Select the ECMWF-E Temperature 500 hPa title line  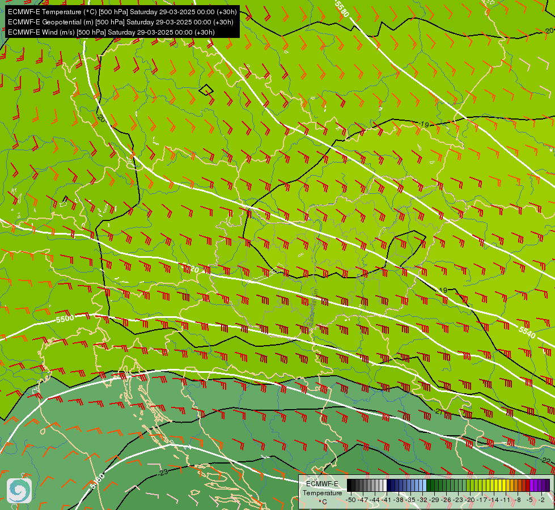tap(122, 12)
